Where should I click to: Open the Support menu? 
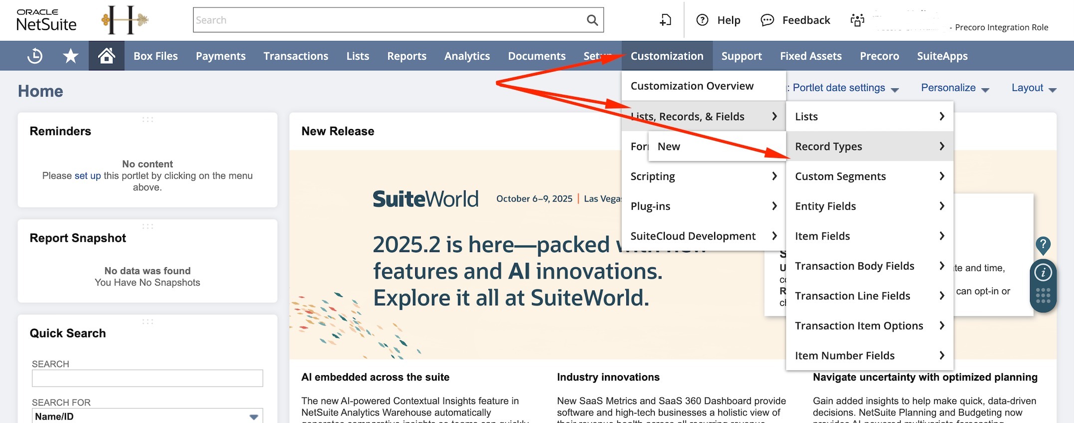pos(742,56)
